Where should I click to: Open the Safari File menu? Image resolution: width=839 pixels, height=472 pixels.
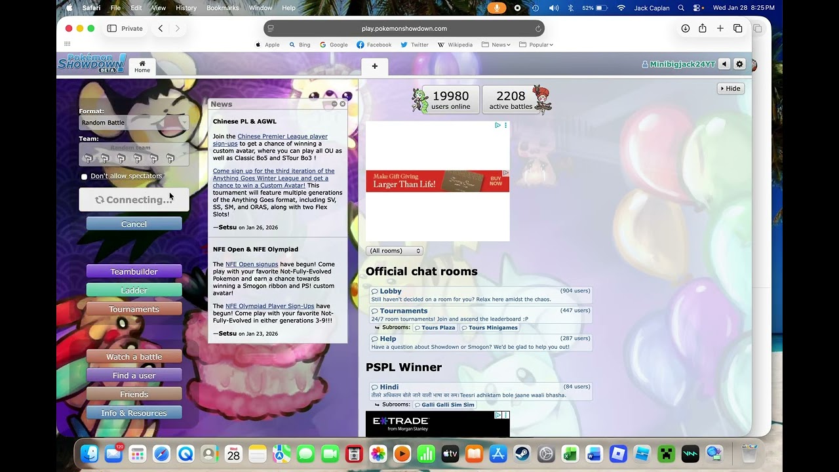tap(115, 8)
